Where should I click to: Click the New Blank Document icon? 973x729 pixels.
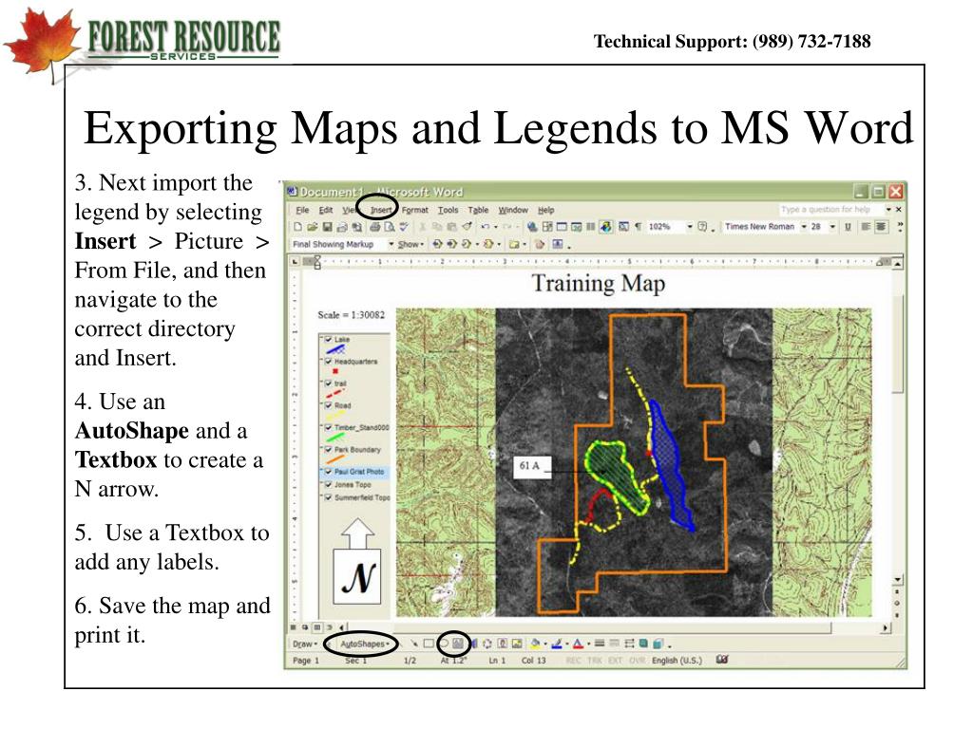click(297, 227)
